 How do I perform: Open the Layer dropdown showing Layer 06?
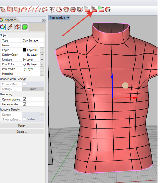(x=42, y=50)
